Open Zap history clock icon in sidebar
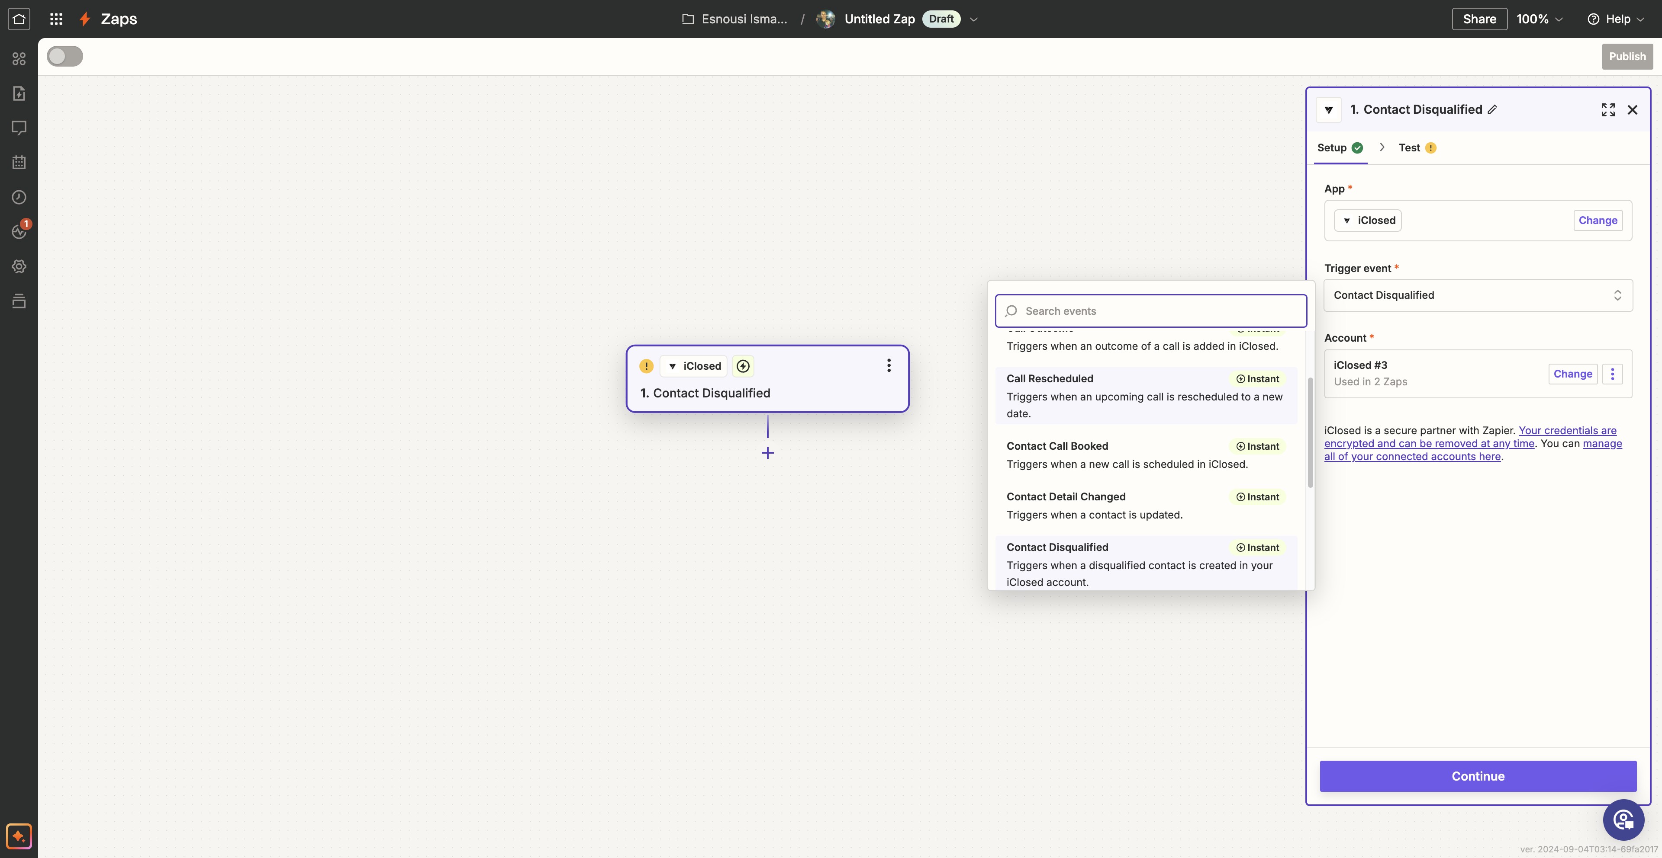1662x858 pixels. click(x=19, y=197)
